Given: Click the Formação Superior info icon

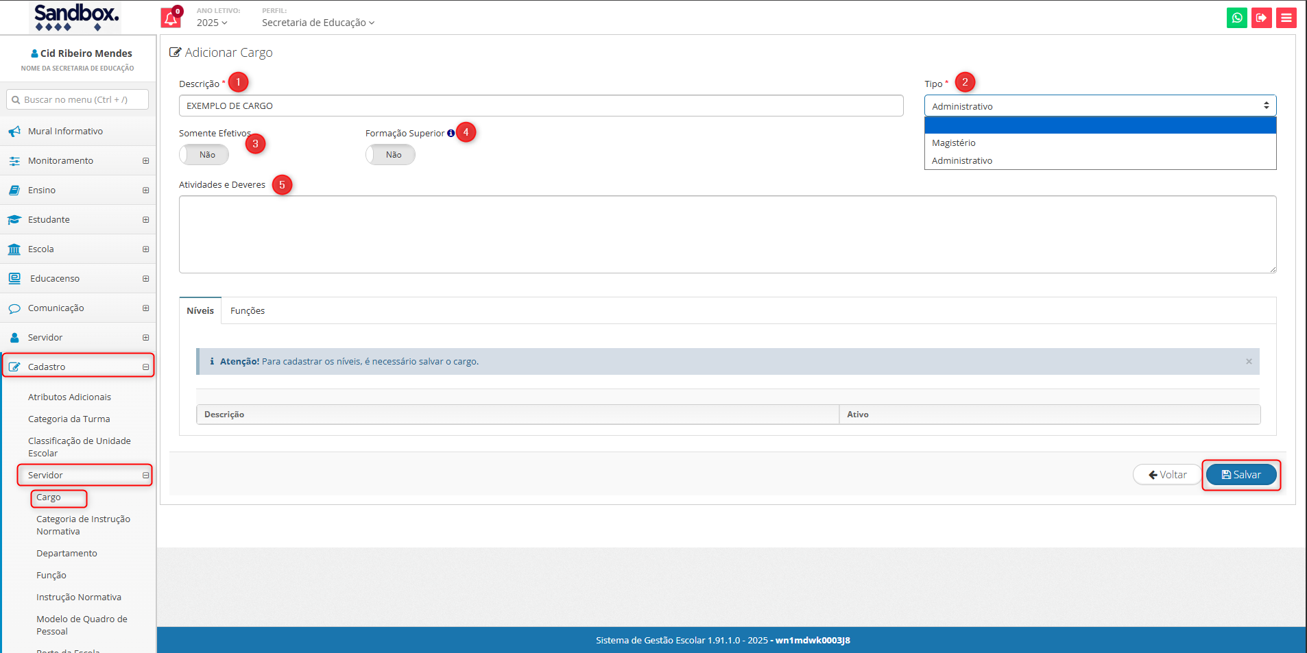Looking at the screenshot, I should (451, 134).
